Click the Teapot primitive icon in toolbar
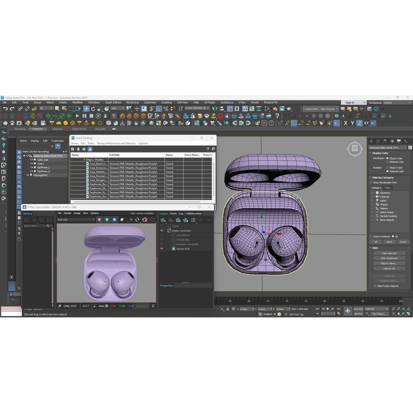 click(x=5, y=123)
